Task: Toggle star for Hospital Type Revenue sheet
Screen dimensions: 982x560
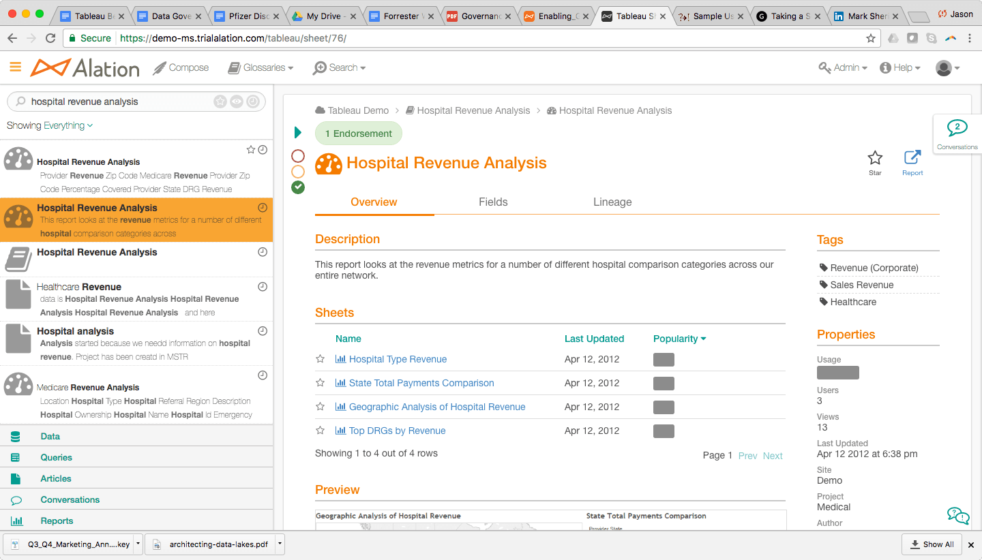Action: pos(320,359)
